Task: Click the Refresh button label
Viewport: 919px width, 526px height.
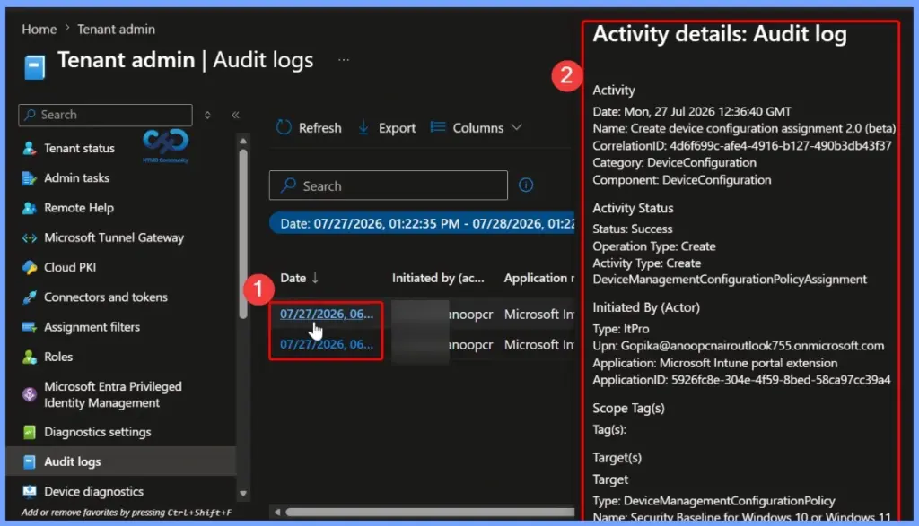Action: (320, 127)
